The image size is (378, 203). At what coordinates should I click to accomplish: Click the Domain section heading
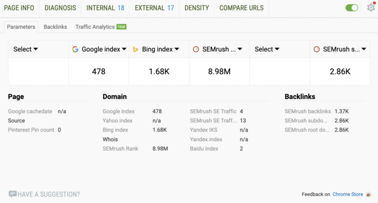pyautogui.click(x=114, y=97)
